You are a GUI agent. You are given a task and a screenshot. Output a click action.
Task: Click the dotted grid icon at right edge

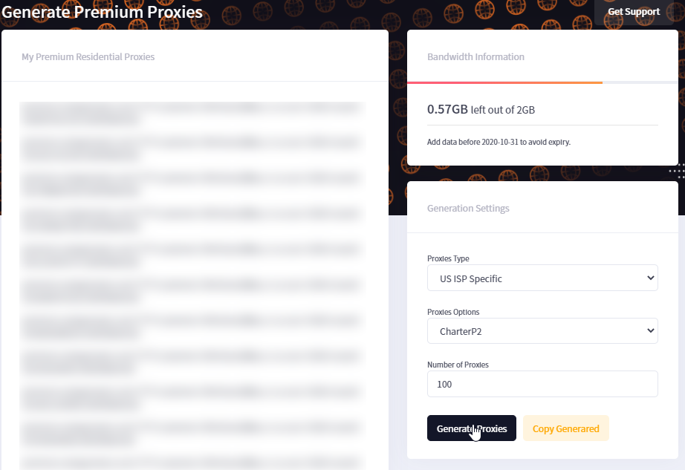677,171
